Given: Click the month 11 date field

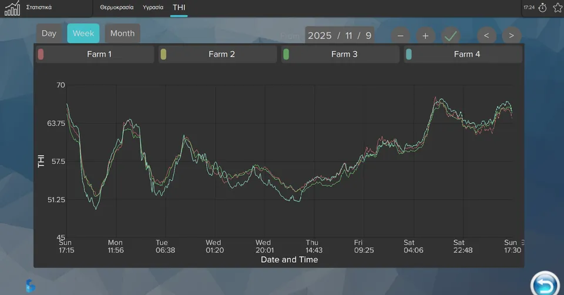Looking at the screenshot, I should coord(348,36).
